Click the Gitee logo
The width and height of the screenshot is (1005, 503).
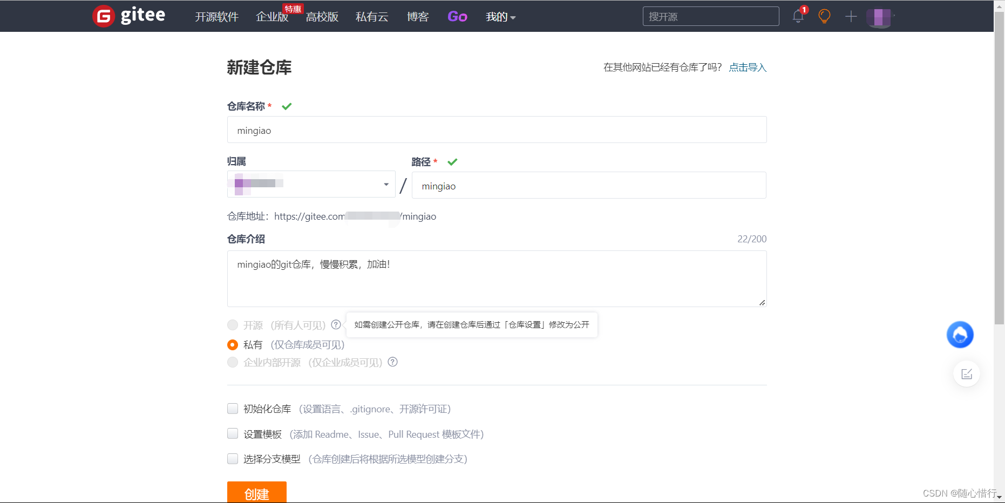(x=129, y=16)
